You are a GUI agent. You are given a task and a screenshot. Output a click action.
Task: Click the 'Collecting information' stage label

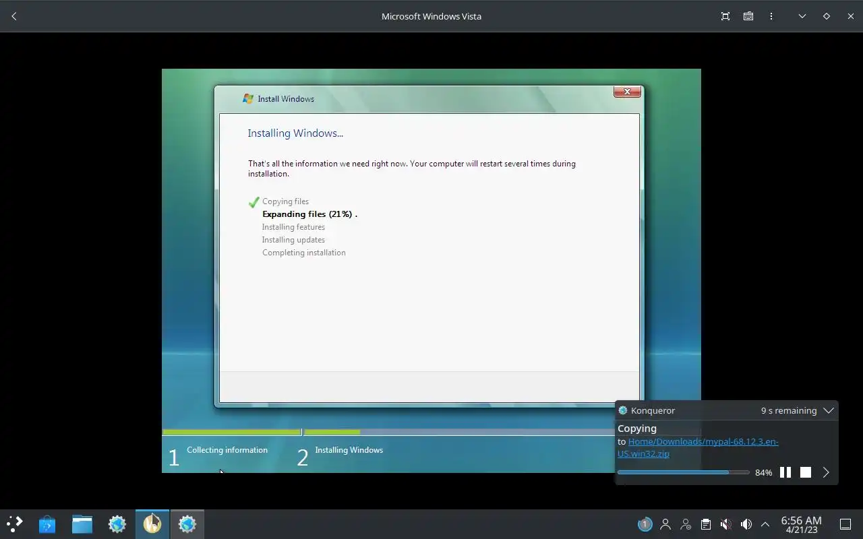227,450
